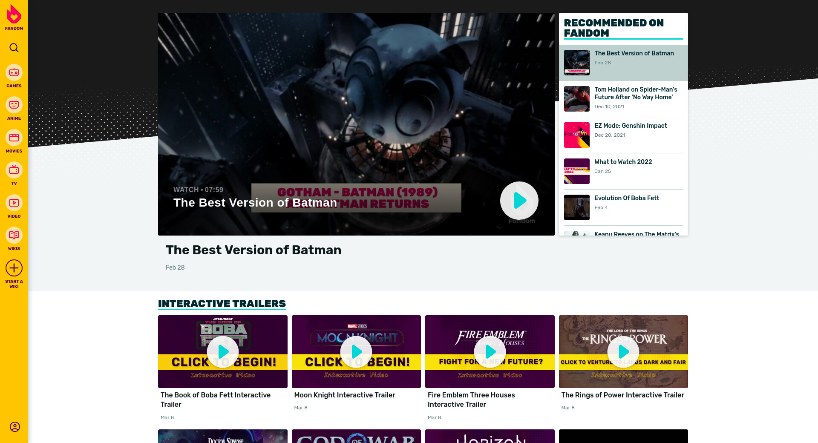Click 'Mar 8' date under Rings of Power
818x443 pixels.
point(568,408)
